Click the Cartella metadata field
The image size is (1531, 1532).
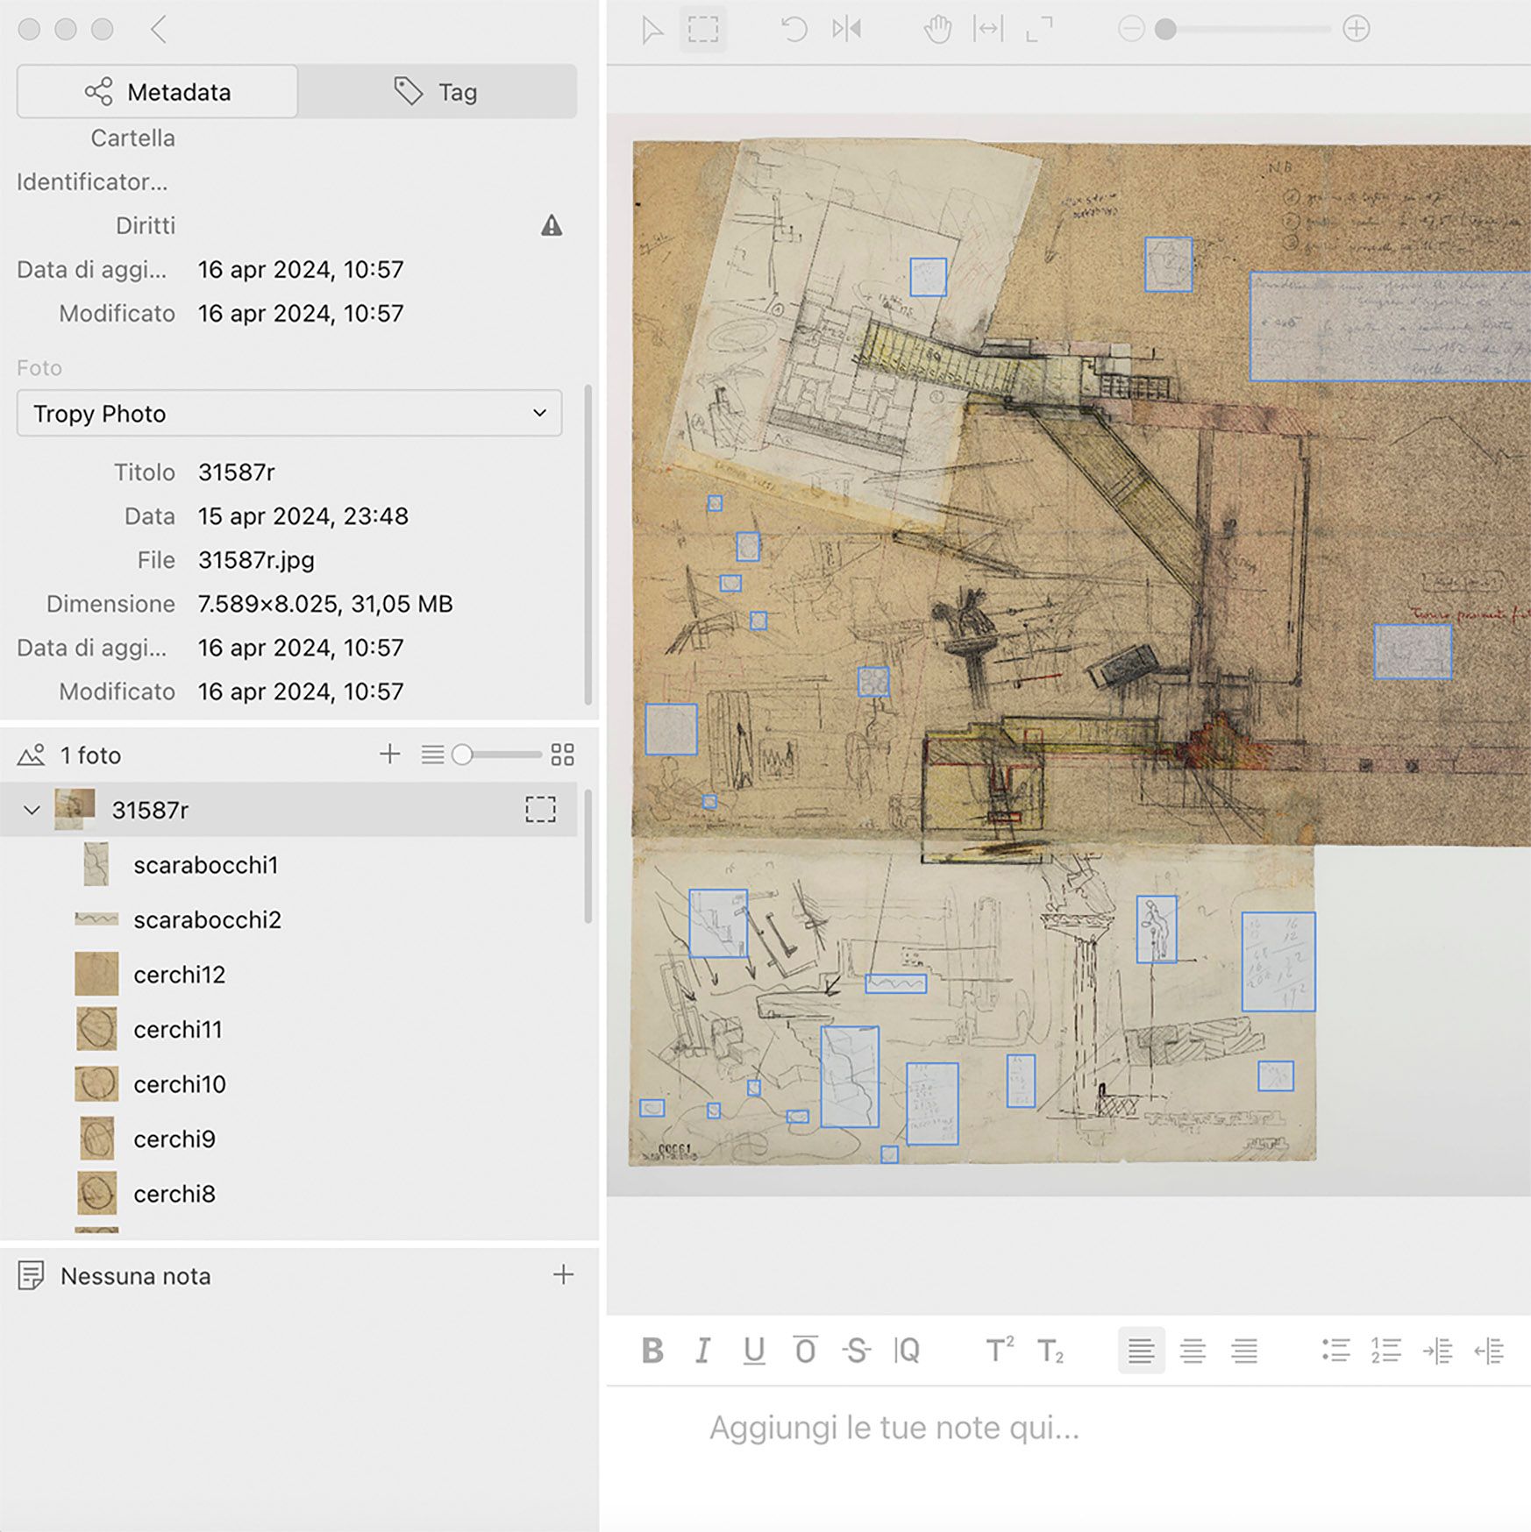click(x=132, y=138)
